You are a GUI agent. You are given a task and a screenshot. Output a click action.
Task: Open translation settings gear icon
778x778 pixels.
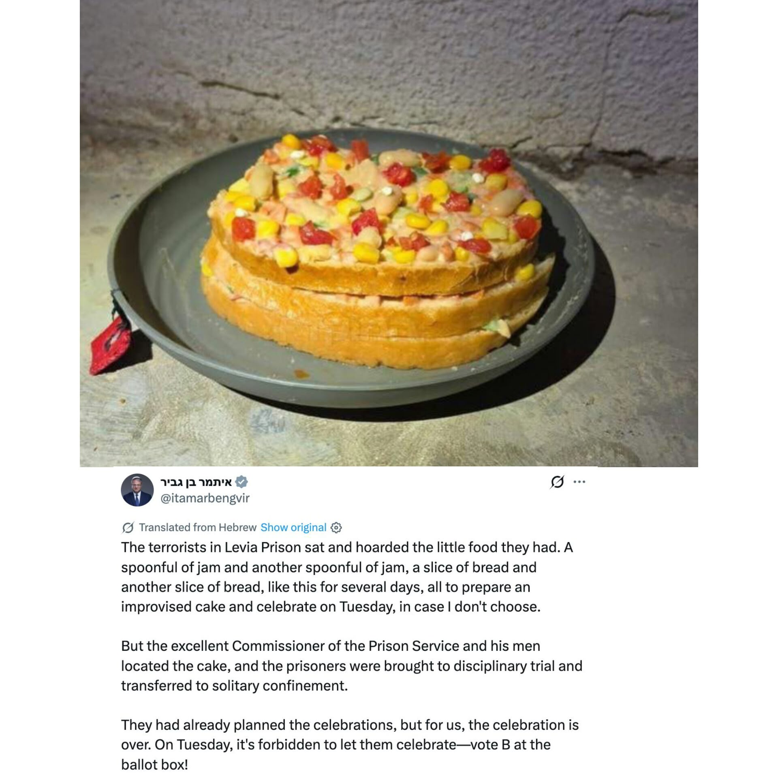pyautogui.click(x=336, y=528)
